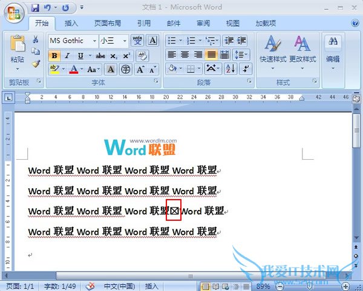Switch to the 视图 tab
This screenshot has width=363, height=291.
(x=233, y=23)
